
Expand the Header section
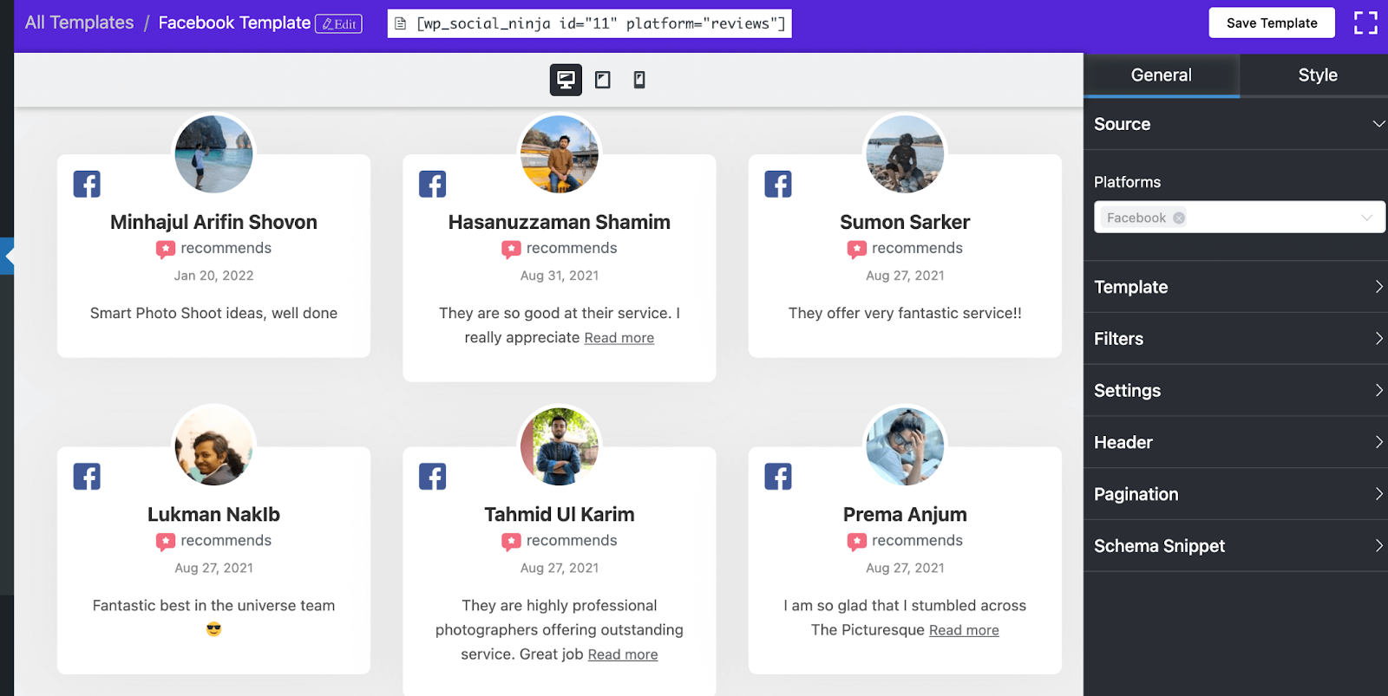tap(1235, 442)
